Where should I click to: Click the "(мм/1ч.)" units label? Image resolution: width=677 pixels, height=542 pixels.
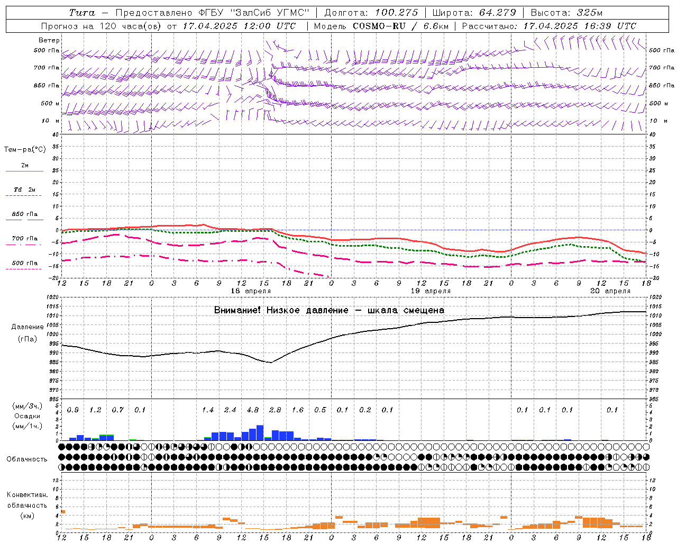[x=28, y=426]
